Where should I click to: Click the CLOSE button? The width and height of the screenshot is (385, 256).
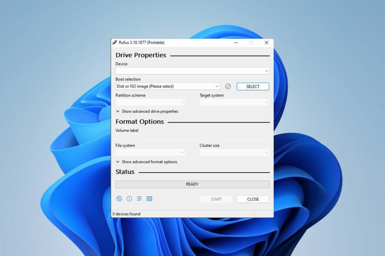click(x=253, y=199)
